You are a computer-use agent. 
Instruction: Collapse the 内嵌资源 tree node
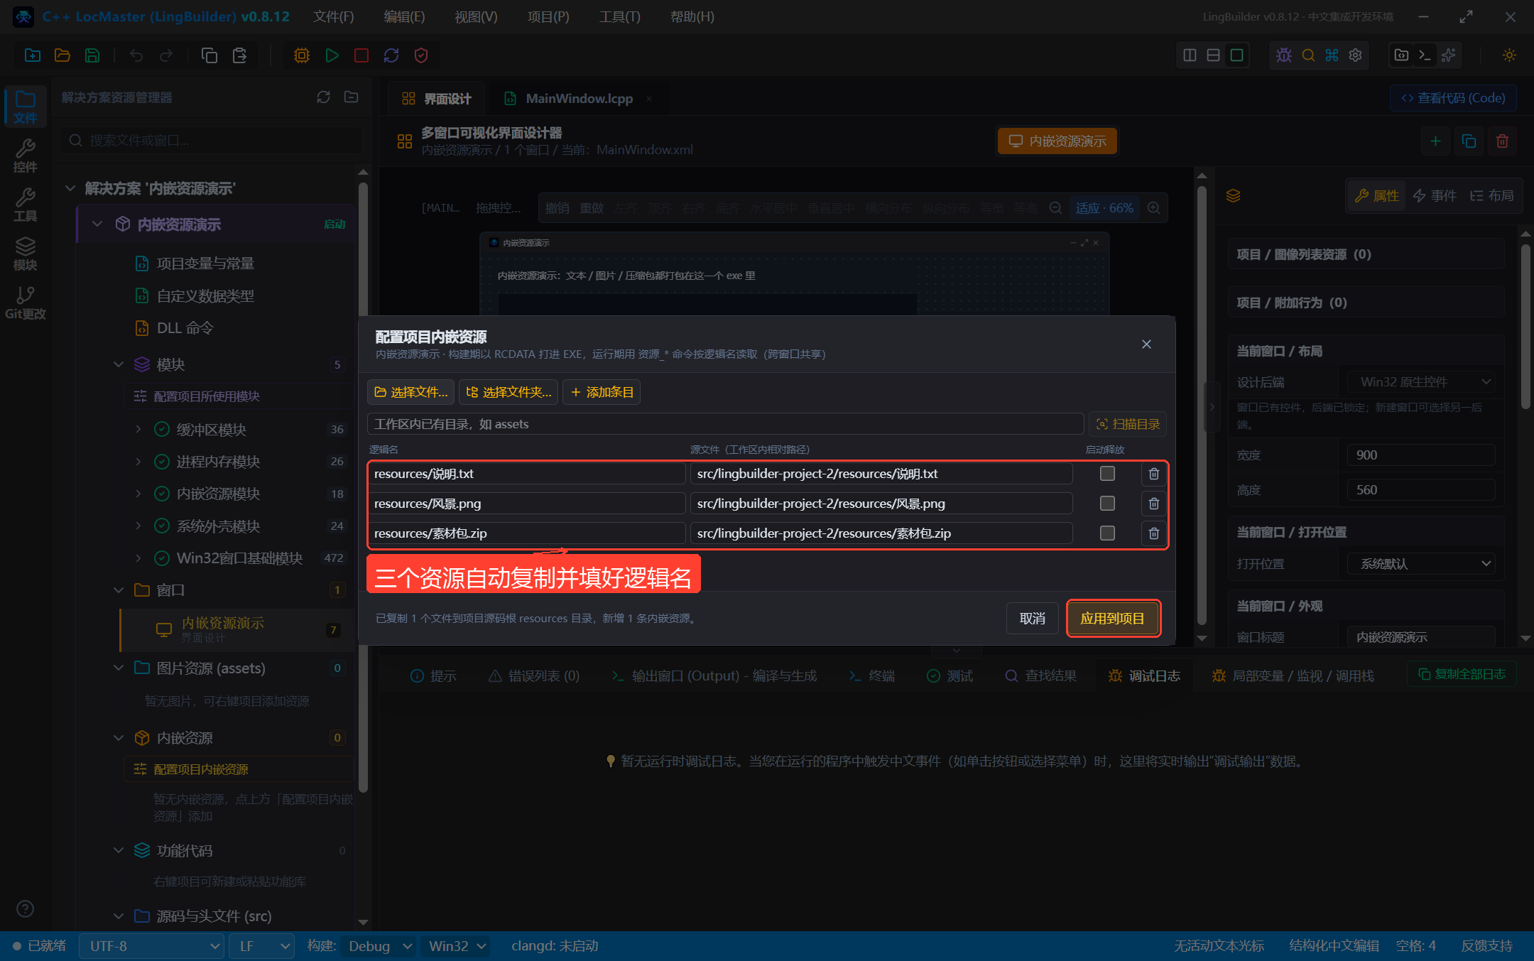tap(119, 738)
